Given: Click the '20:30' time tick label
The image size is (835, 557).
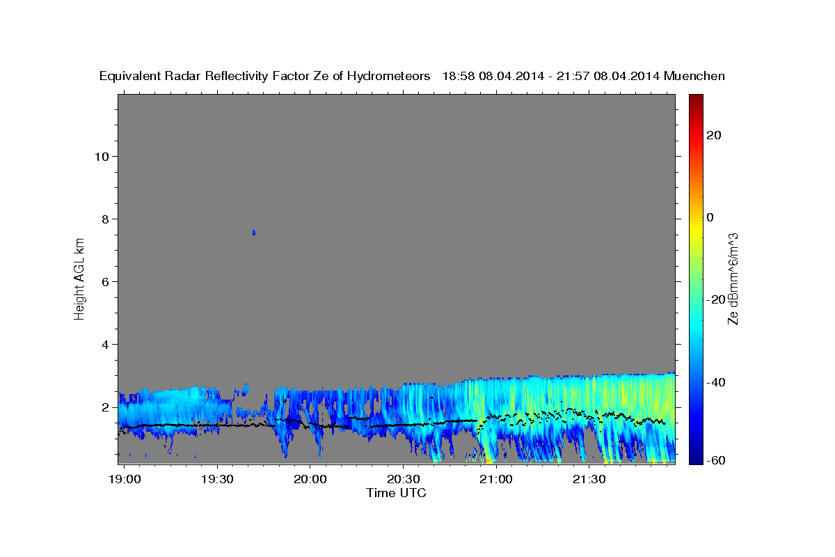Looking at the screenshot, I should 403,480.
